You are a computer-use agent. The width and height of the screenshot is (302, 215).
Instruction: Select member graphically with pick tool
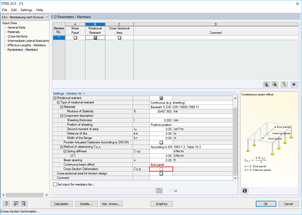point(284,84)
